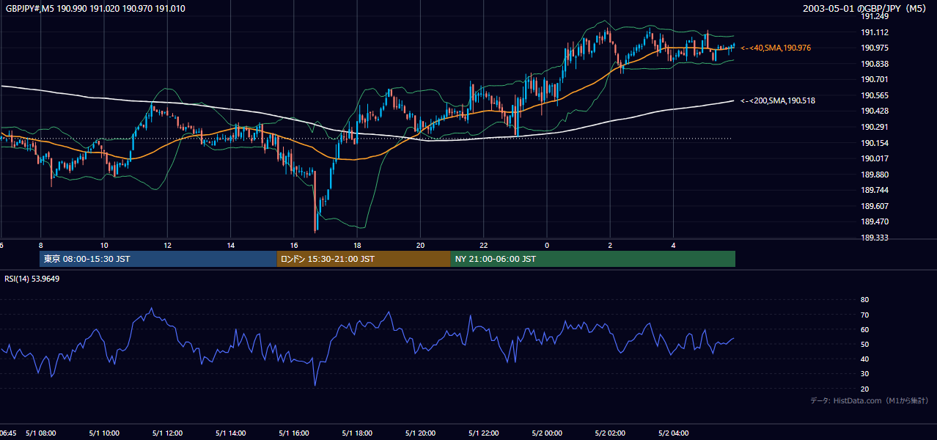Click RSI scale level 40
This screenshot has height=440, width=937.
point(865,359)
